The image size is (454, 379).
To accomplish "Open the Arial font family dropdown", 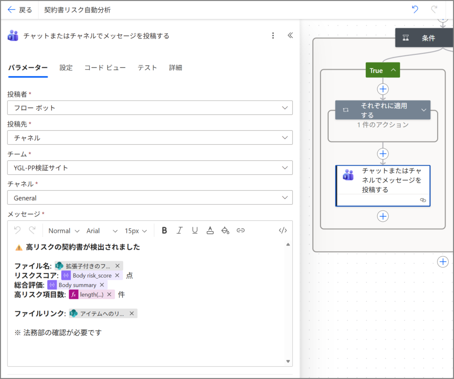I will (x=102, y=231).
